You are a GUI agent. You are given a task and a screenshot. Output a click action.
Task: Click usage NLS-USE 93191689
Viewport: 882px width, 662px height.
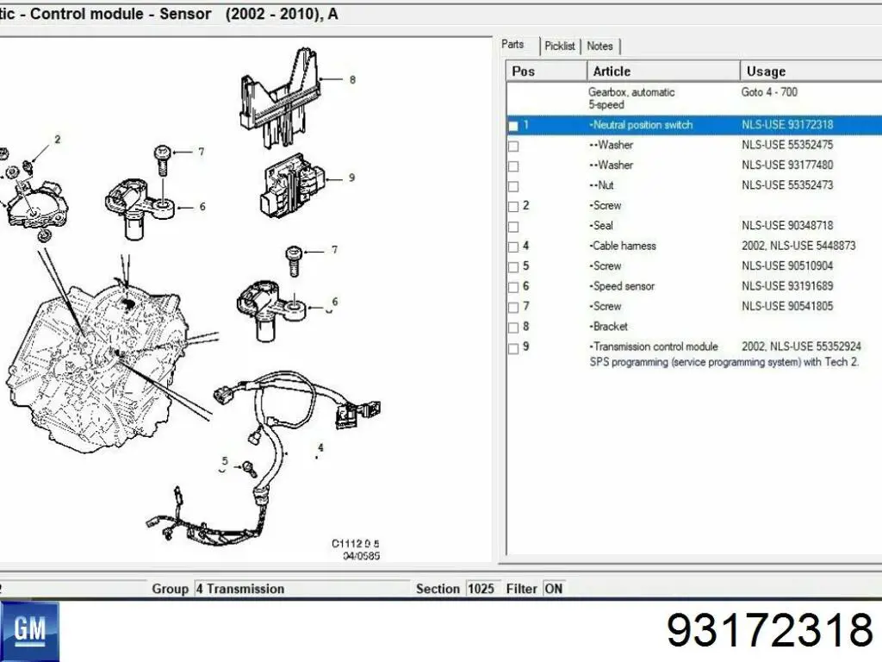[x=787, y=286]
